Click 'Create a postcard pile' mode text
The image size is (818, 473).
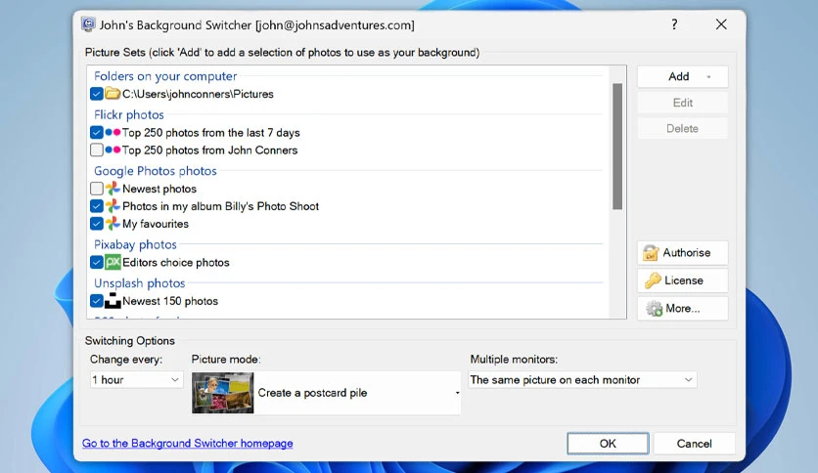coord(312,393)
